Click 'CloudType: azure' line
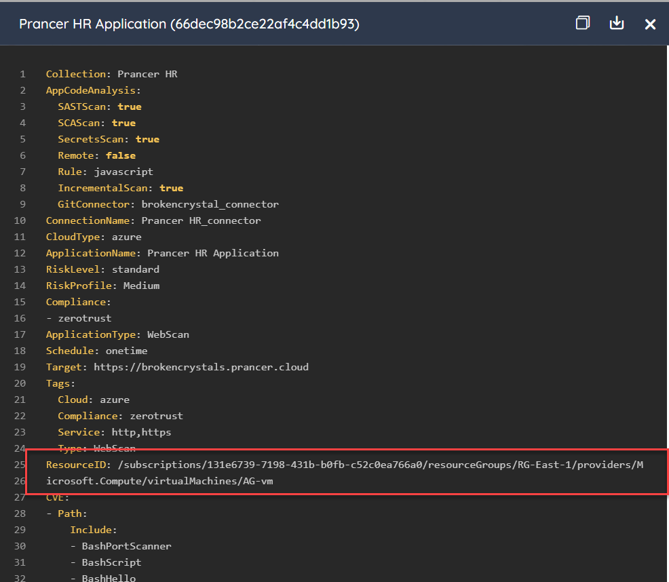669x582 pixels. tap(94, 236)
